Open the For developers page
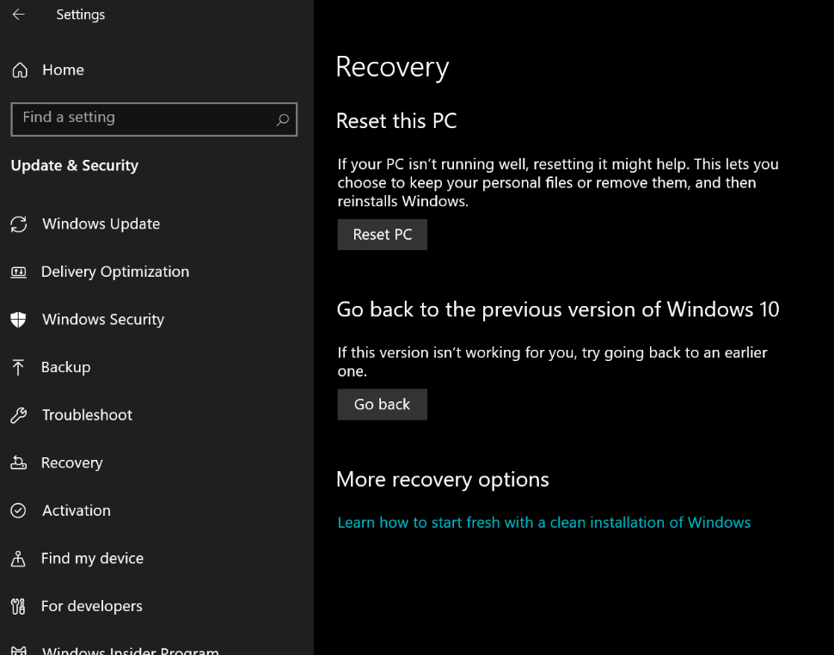The width and height of the screenshot is (834, 655). [x=92, y=606]
